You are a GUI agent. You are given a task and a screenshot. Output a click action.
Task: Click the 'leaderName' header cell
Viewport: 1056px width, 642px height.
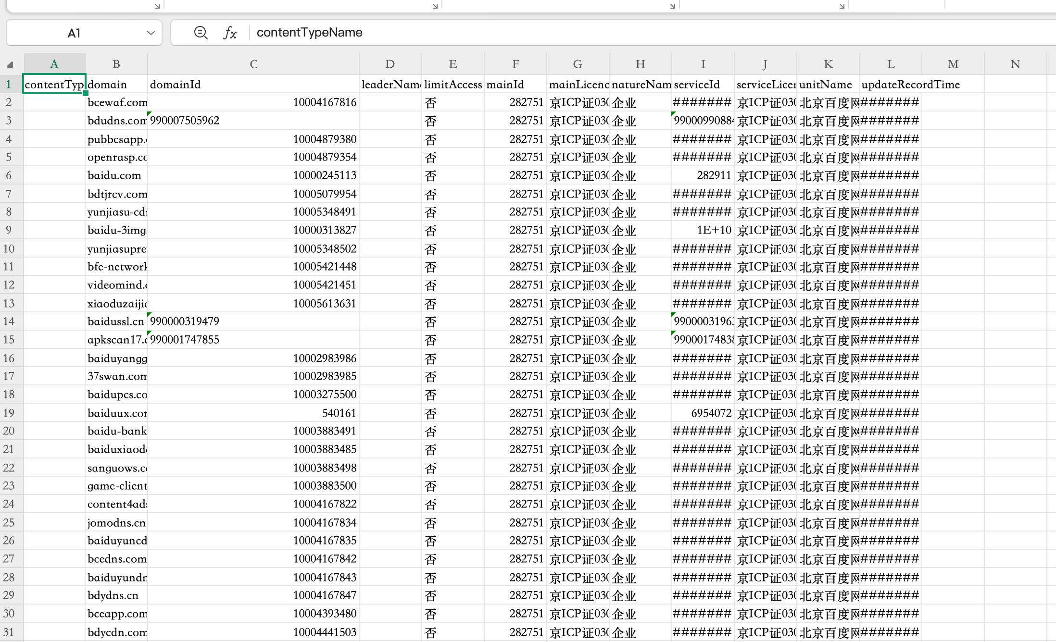(390, 84)
